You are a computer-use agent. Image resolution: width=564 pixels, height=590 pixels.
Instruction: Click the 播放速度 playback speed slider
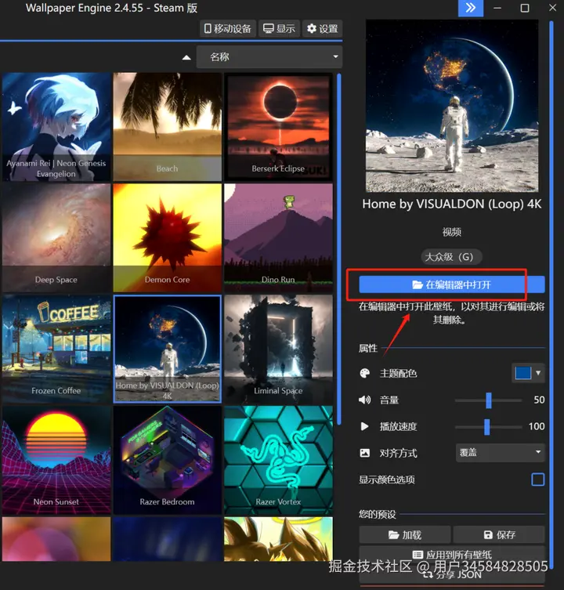point(488,427)
